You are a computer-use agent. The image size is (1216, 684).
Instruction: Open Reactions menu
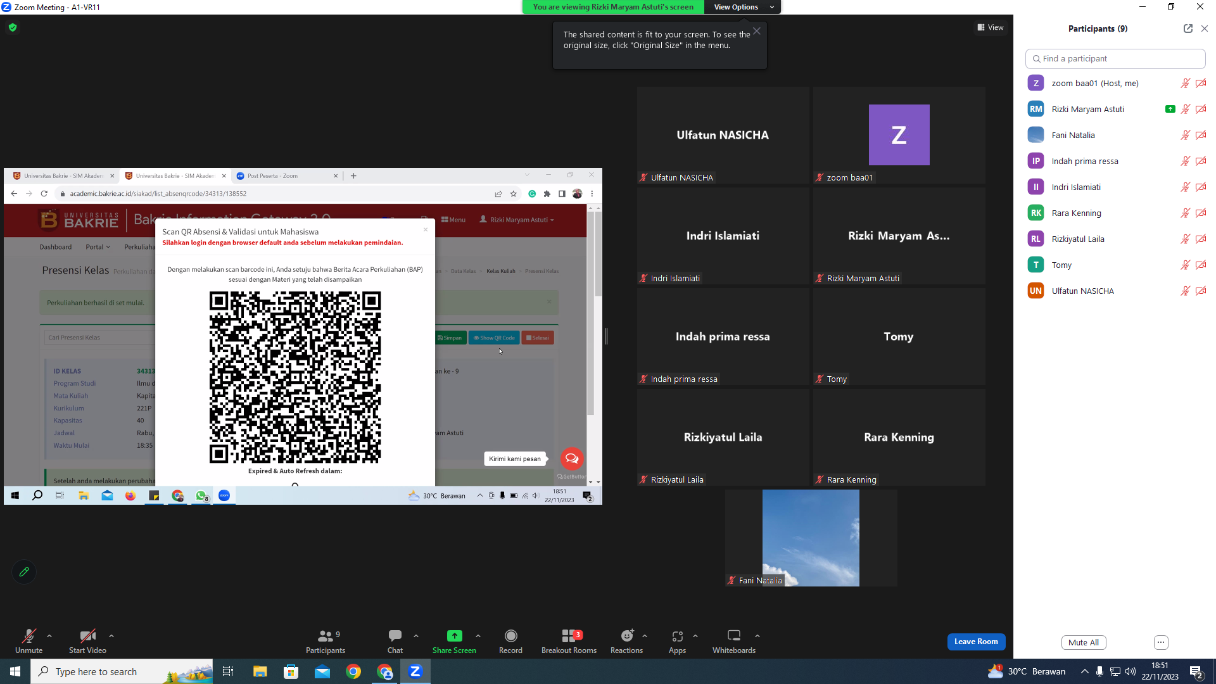[626, 641]
